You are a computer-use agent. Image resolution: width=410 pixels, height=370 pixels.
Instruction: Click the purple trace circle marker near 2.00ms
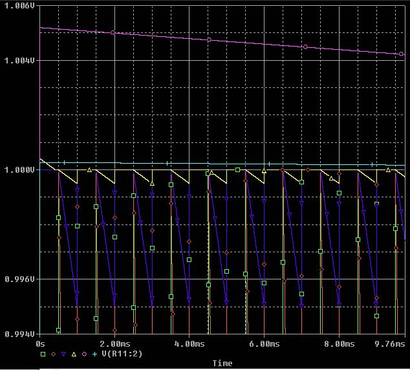(113, 33)
